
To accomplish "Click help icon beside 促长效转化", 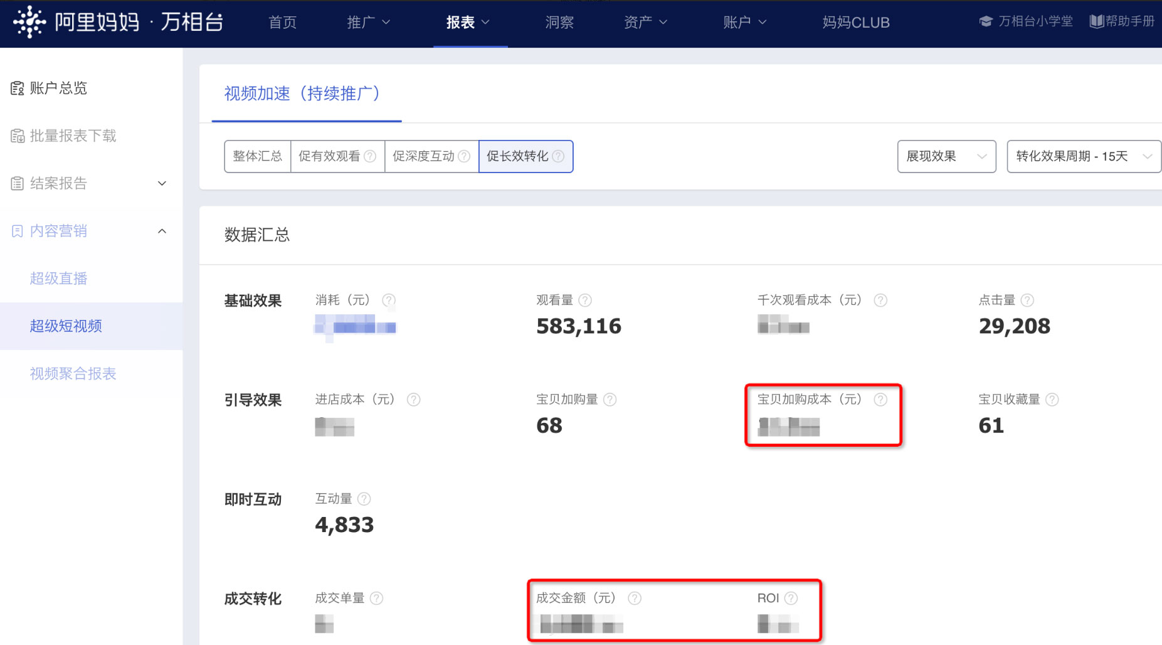I will click(x=558, y=156).
